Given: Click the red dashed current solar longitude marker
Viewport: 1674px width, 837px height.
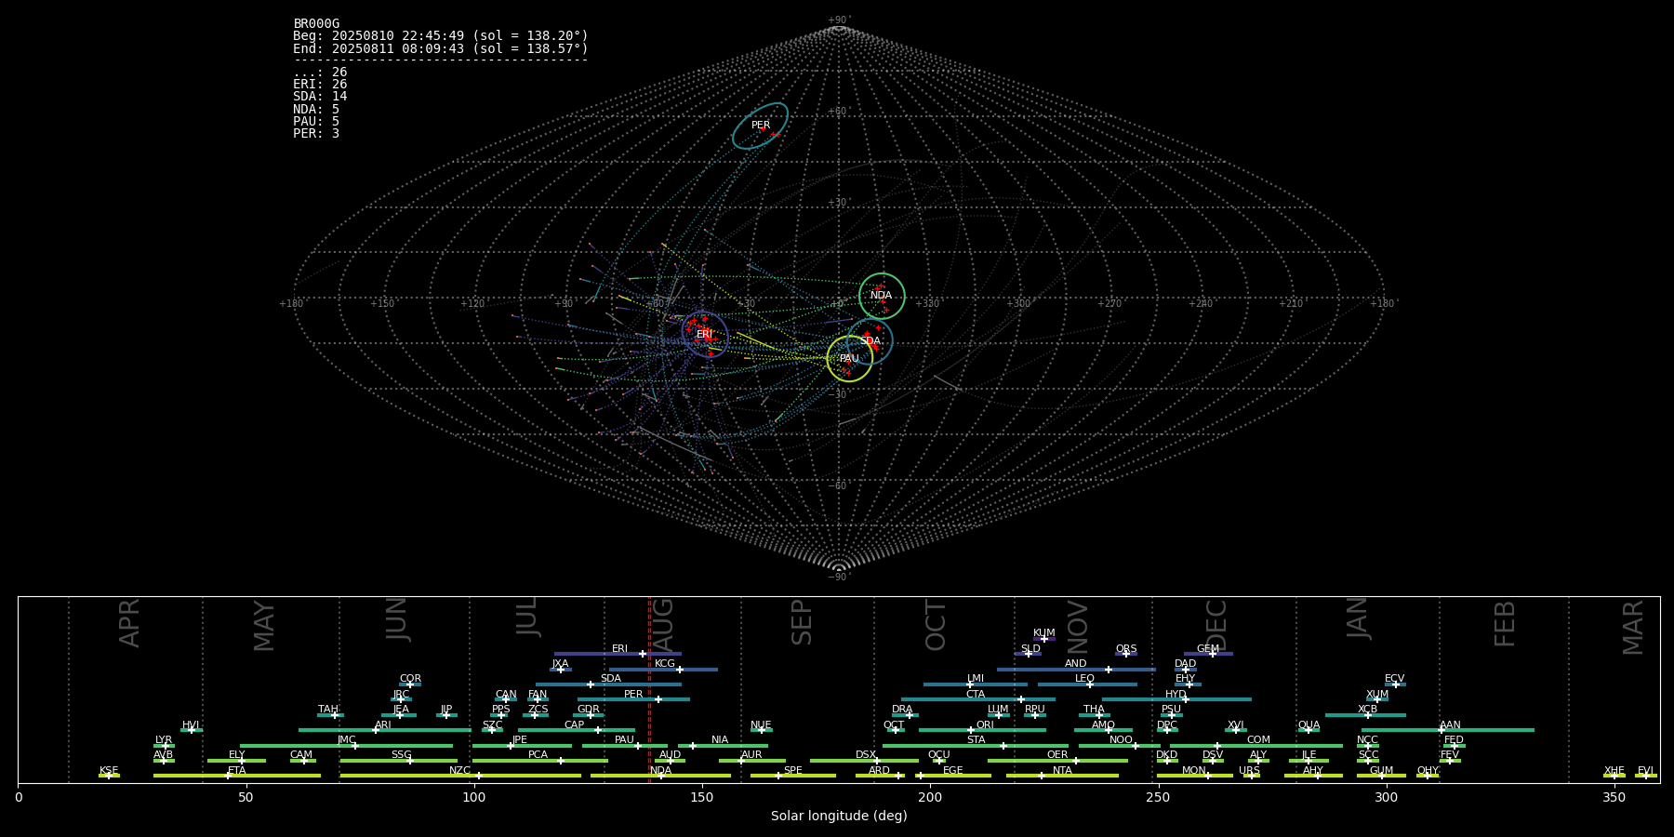Looking at the screenshot, I should point(649,690).
